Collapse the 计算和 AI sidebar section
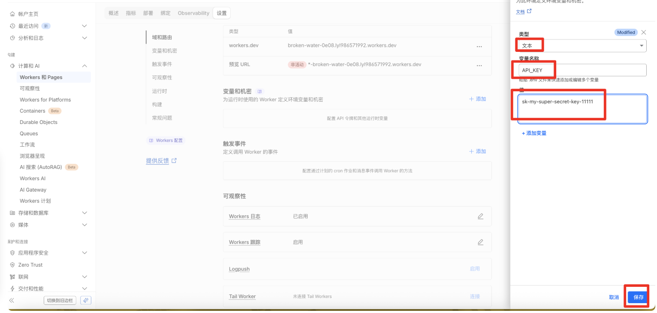 (x=84, y=66)
